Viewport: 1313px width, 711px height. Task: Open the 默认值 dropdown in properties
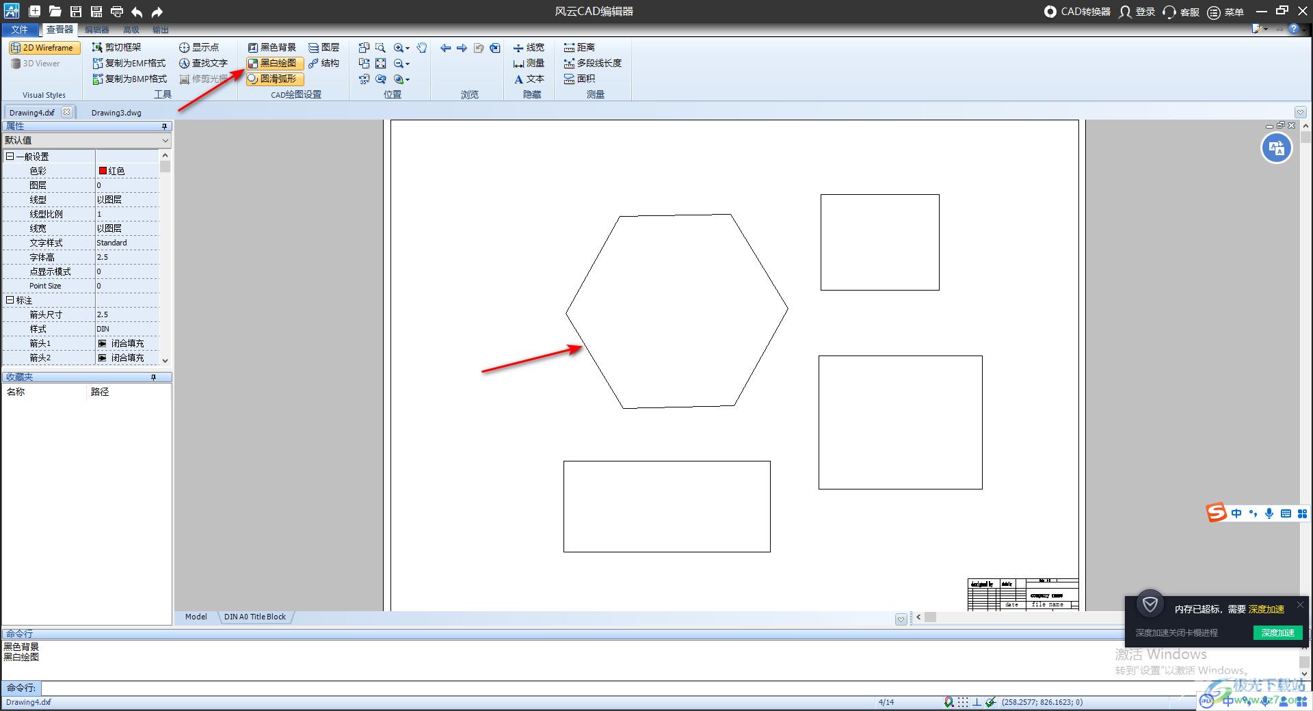pos(165,140)
